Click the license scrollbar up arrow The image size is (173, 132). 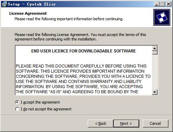tap(155, 48)
